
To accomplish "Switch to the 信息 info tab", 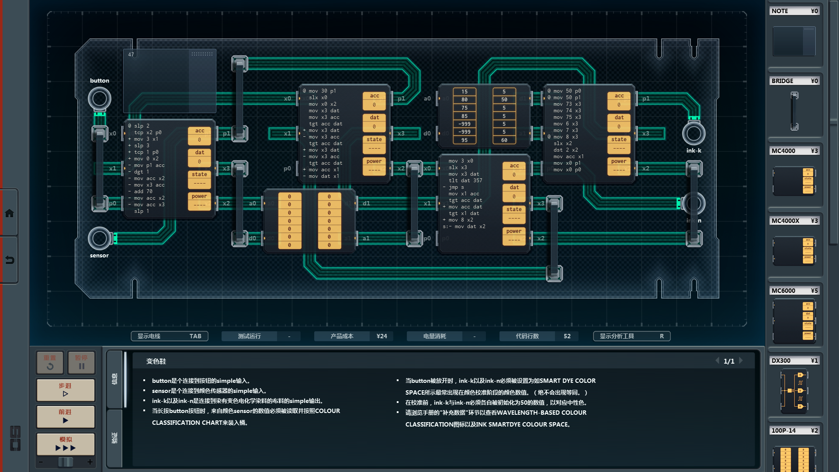I will tap(114, 378).
